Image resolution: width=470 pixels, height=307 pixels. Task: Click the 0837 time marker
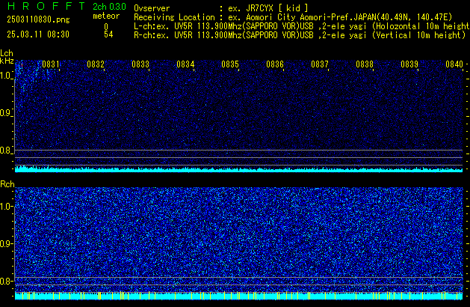coord(320,64)
